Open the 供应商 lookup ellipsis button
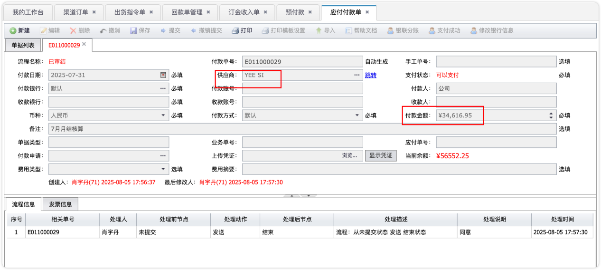The width and height of the screenshot is (601, 270). 357,75
